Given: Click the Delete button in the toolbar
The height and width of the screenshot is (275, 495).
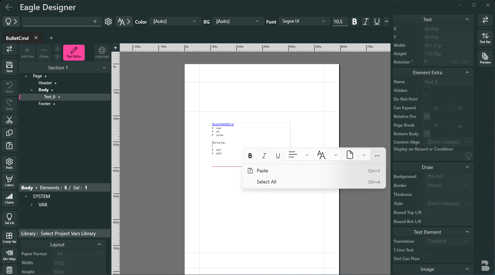Looking at the screenshot, I should tap(44, 52).
